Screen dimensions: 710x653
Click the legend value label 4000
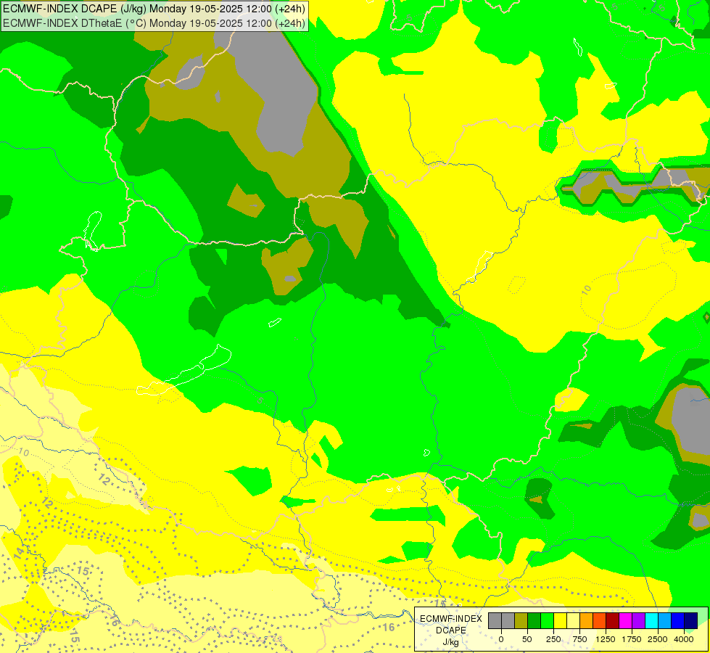(684, 639)
